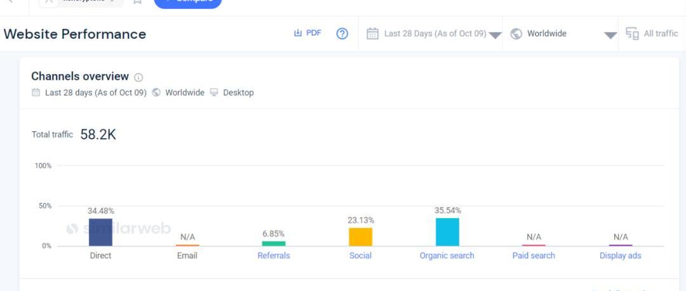Click the info icon beside Channels overview
The height and width of the screenshot is (291, 686).
click(x=138, y=77)
